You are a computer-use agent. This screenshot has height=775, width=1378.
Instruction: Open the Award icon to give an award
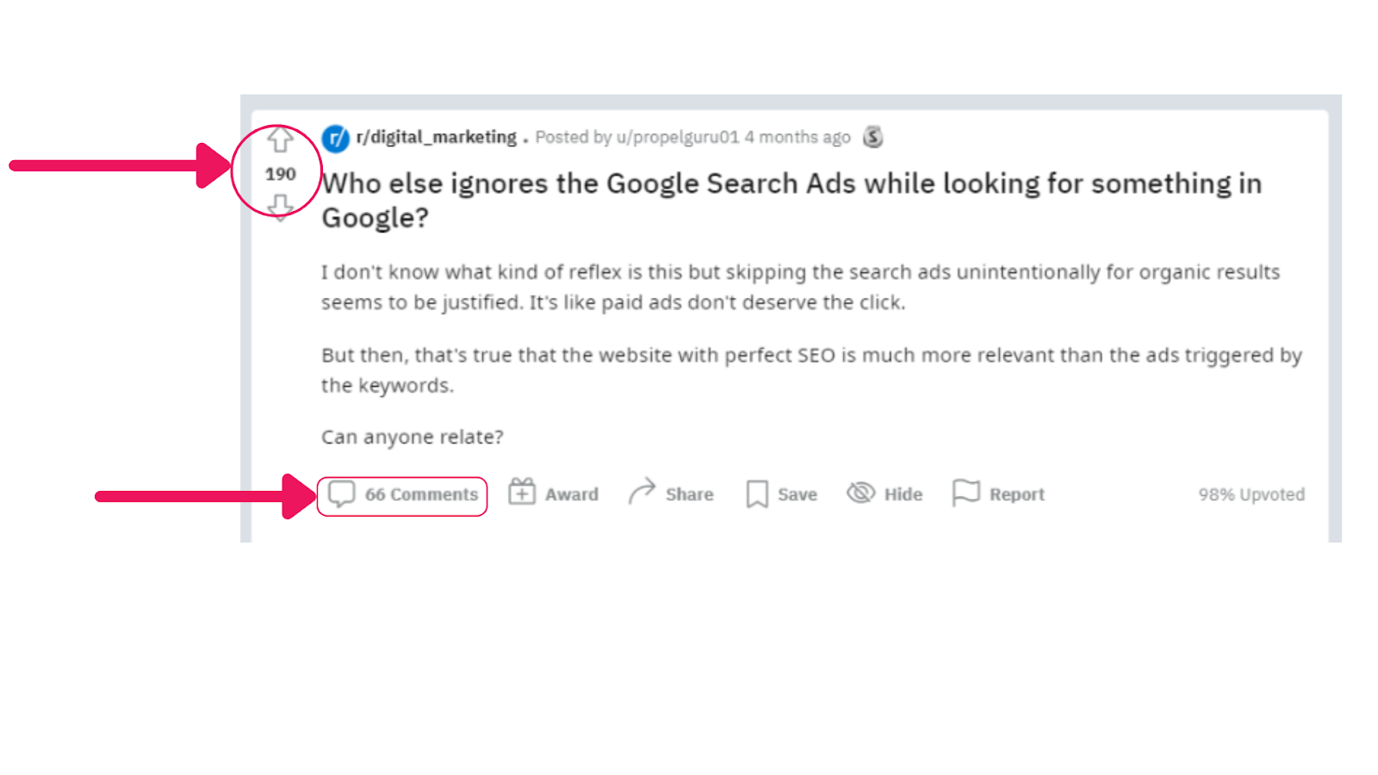(x=523, y=493)
